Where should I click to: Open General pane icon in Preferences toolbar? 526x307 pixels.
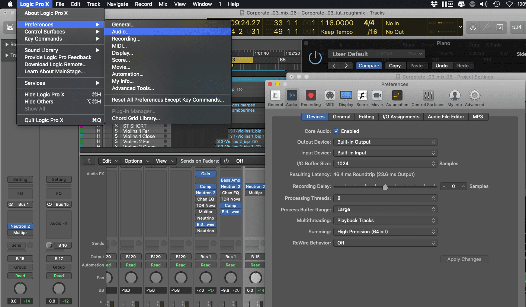tap(275, 96)
